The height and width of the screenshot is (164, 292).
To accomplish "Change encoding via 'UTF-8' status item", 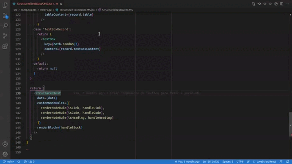I will point(240,161).
